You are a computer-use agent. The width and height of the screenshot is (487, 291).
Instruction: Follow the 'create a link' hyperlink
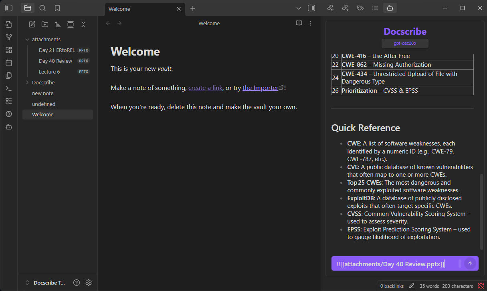tap(205, 88)
